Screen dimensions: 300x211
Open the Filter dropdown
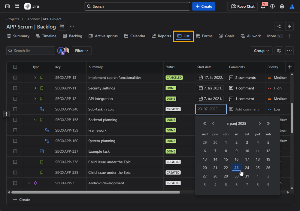82,51
